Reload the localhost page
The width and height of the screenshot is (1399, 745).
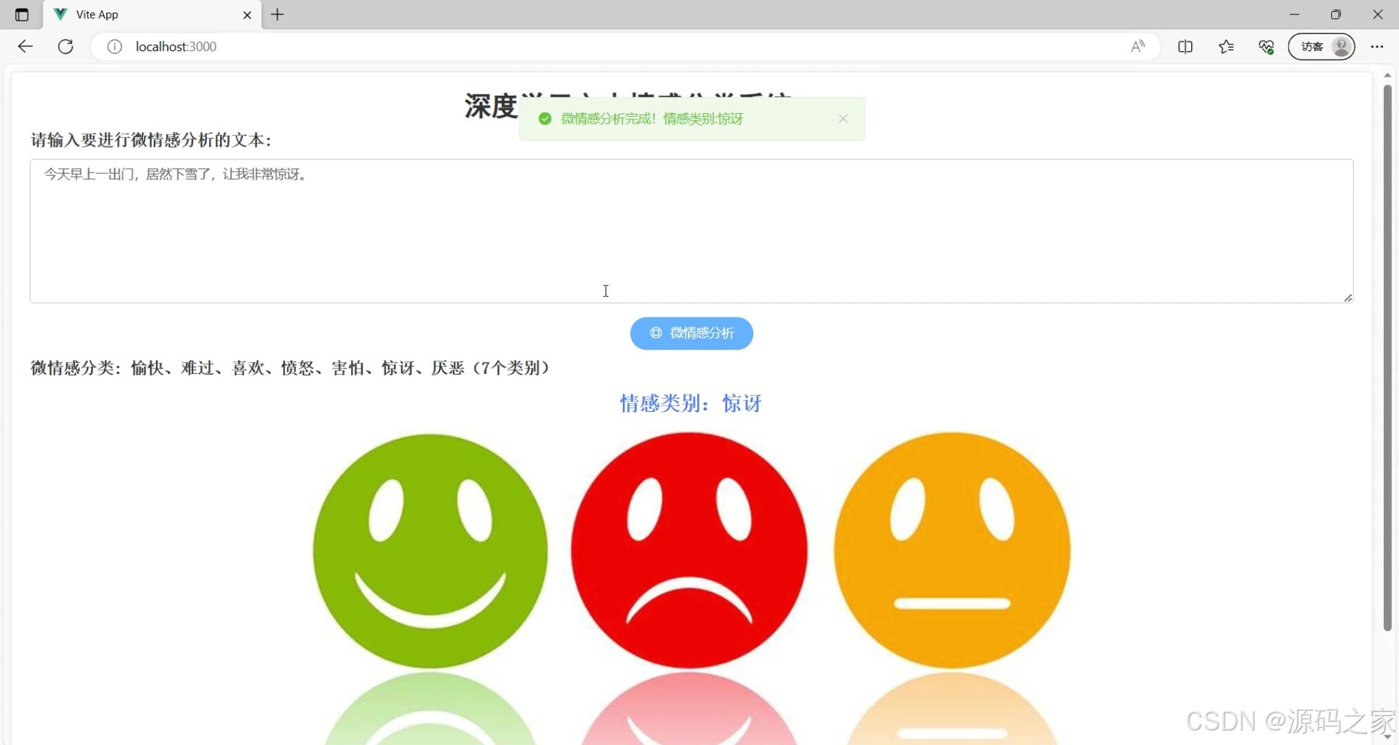(66, 46)
